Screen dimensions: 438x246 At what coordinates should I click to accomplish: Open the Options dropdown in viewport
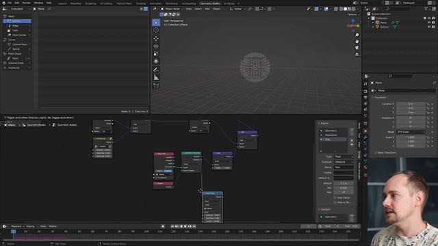(353, 14)
